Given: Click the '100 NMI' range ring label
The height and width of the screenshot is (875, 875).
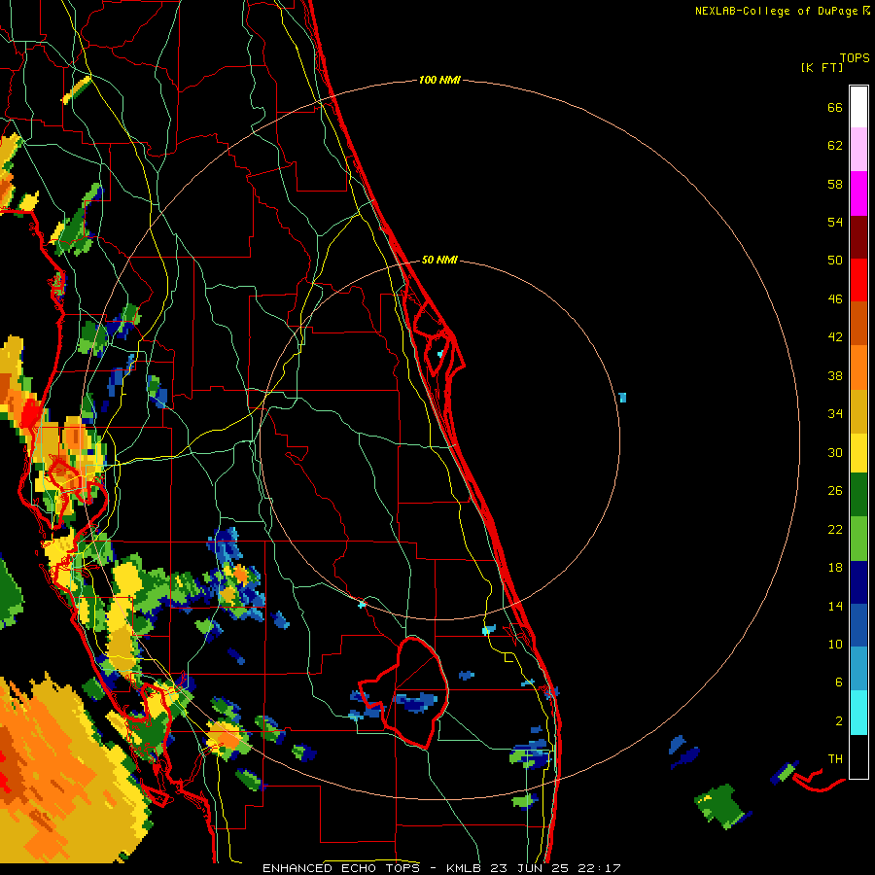Looking at the screenshot, I should click(439, 81).
